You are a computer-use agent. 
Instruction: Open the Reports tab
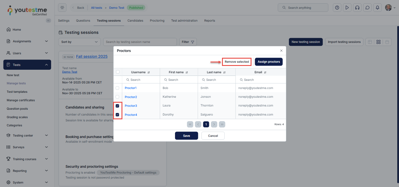pyautogui.click(x=210, y=21)
